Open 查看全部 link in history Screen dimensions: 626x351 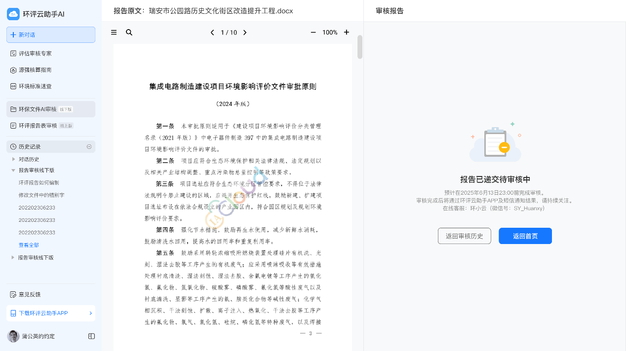29,245
